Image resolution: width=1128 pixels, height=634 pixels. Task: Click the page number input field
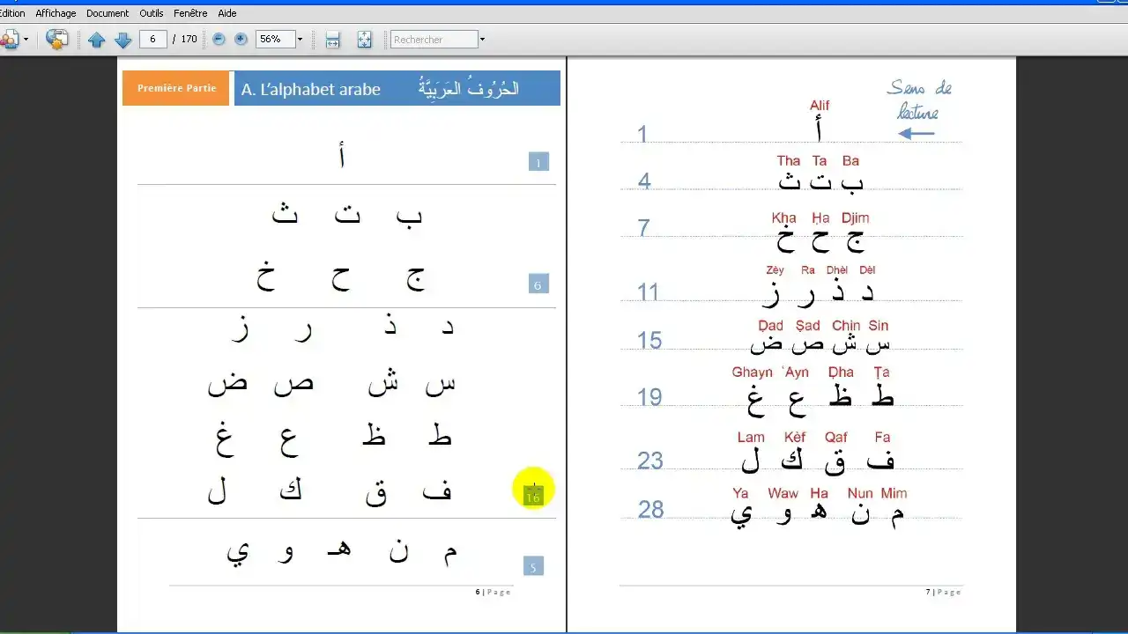(153, 40)
